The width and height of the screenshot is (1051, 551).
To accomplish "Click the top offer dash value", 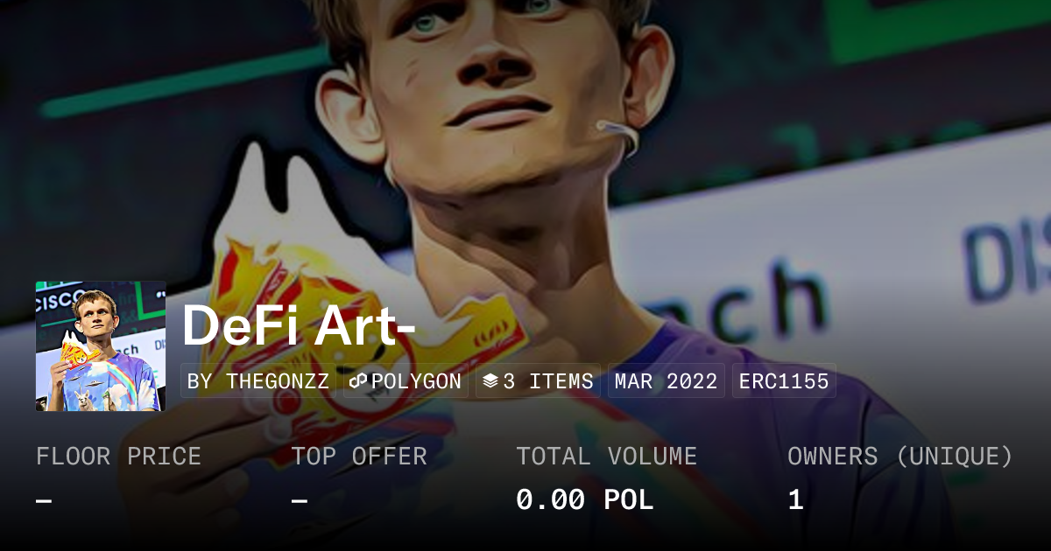I will point(299,500).
